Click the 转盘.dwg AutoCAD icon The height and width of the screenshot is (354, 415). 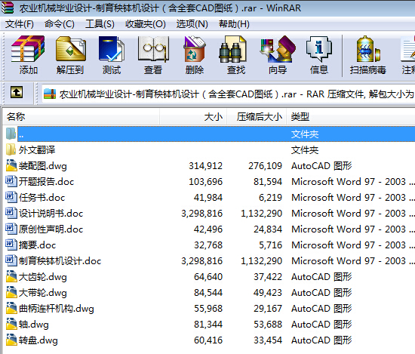(11, 340)
